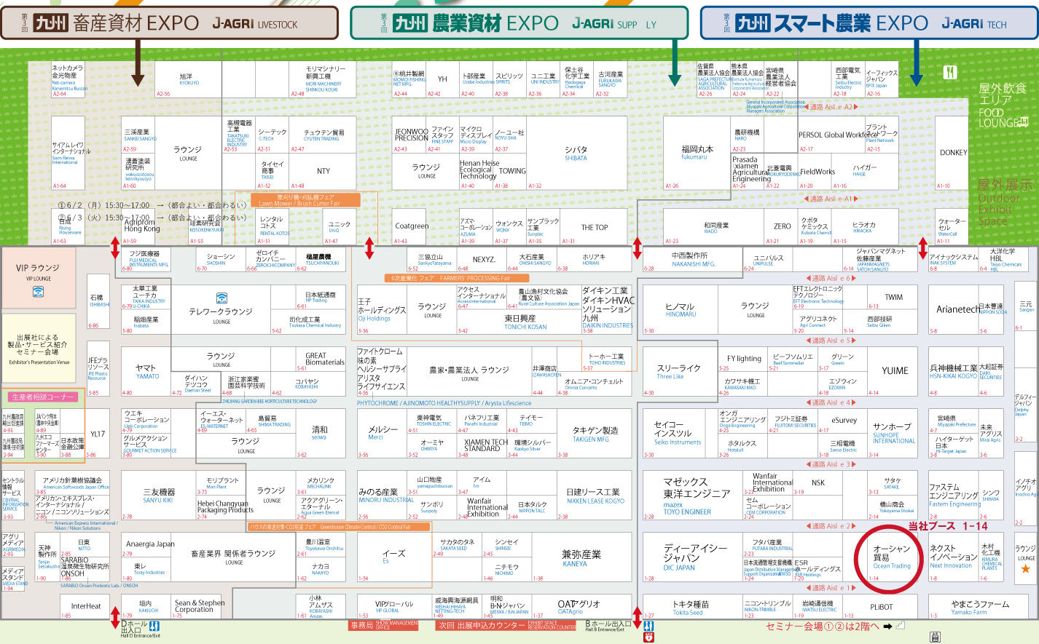Open the スマート農業 EXPO J-AGRI TECH banner
Image resolution: width=1039 pixels, height=644 pixels.
tap(869, 23)
